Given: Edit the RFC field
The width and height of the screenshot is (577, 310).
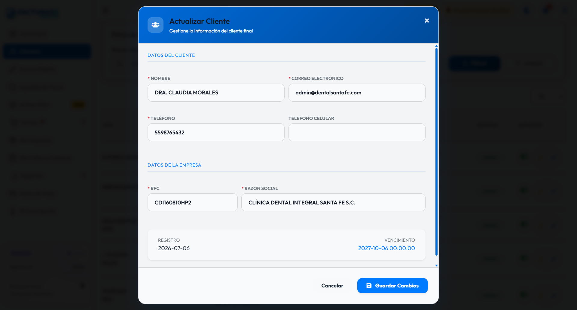Looking at the screenshot, I should point(192,202).
